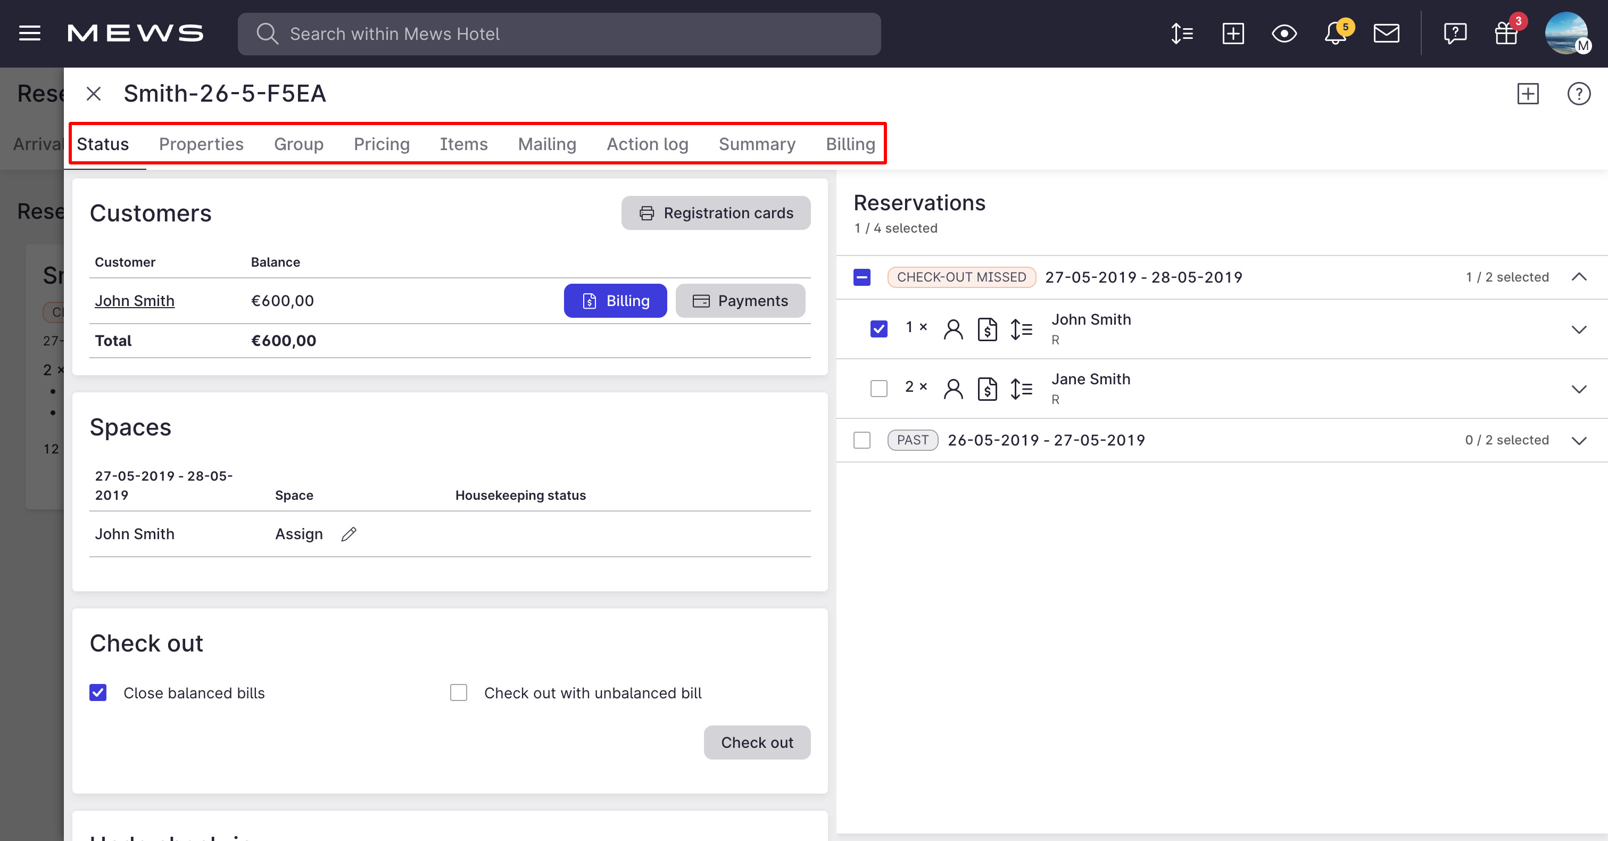Expand John Smith's reservation row details
Screen dimensions: 1608x841
click(1579, 329)
